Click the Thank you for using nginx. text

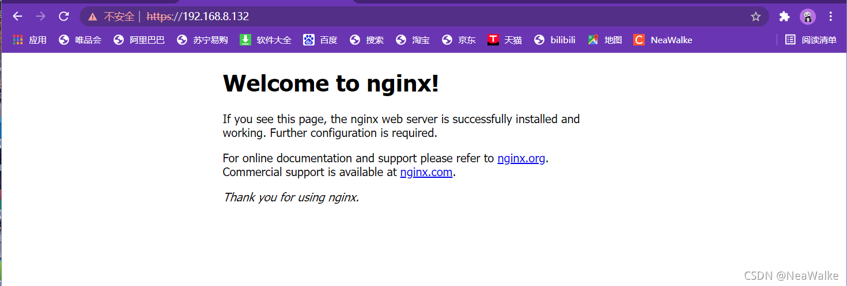coord(291,197)
